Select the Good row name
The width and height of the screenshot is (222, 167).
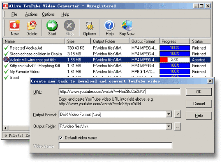14,78
